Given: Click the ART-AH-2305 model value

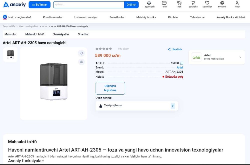Looking at the screenshot, I should [174, 72].
